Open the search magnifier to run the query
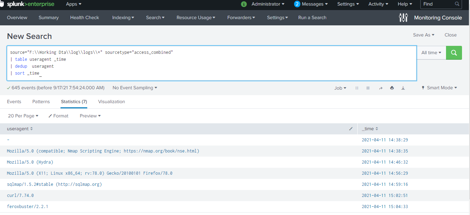Image resolution: width=470 pixels, height=215 pixels. click(454, 52)
